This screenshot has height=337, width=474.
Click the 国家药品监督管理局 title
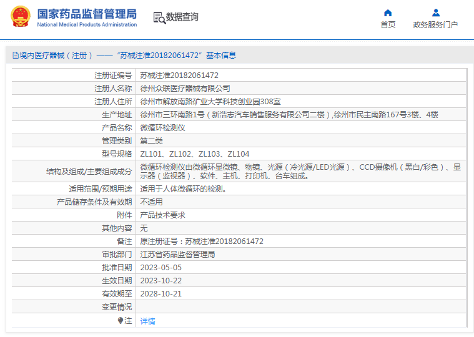tap(87, 14)
